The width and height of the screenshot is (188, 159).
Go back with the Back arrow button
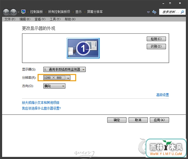click(x=6, y=12)
